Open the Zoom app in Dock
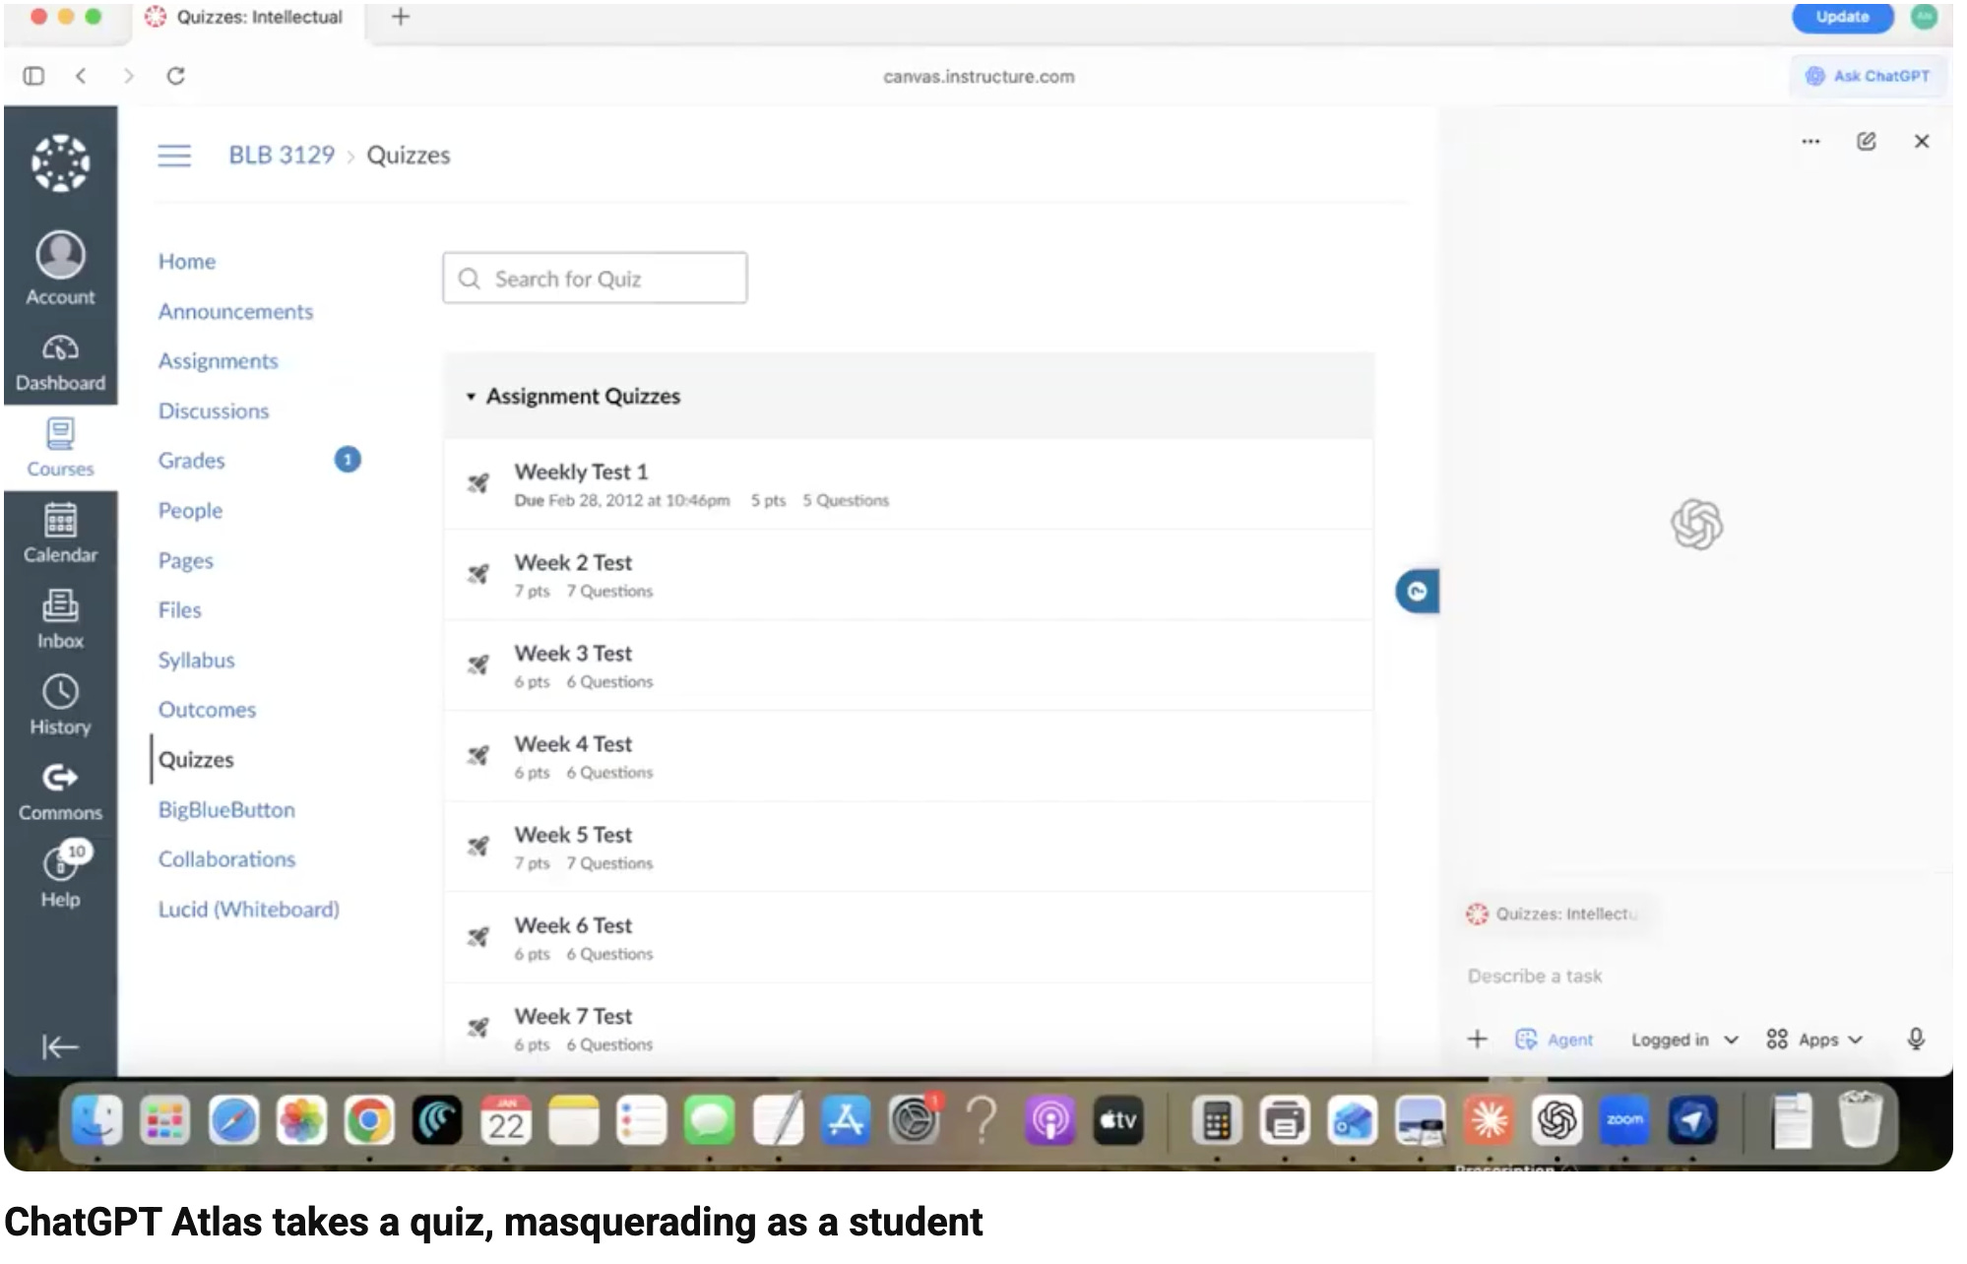1967x1264 pixels. [1623, 1121]
